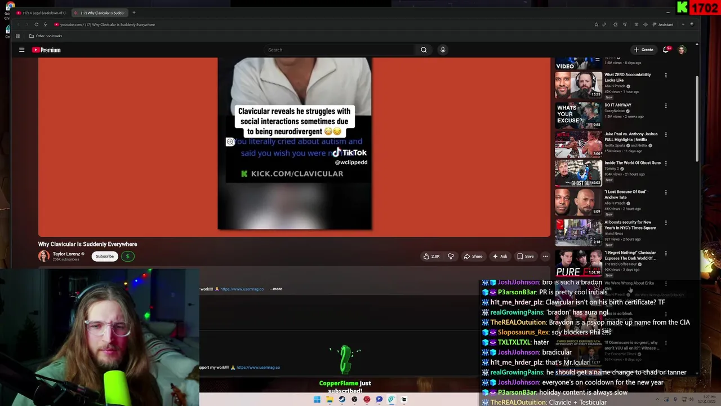Save the video to a playlist
The width and height of the screenshot is (721, 406).
click(x=525, y=257)
